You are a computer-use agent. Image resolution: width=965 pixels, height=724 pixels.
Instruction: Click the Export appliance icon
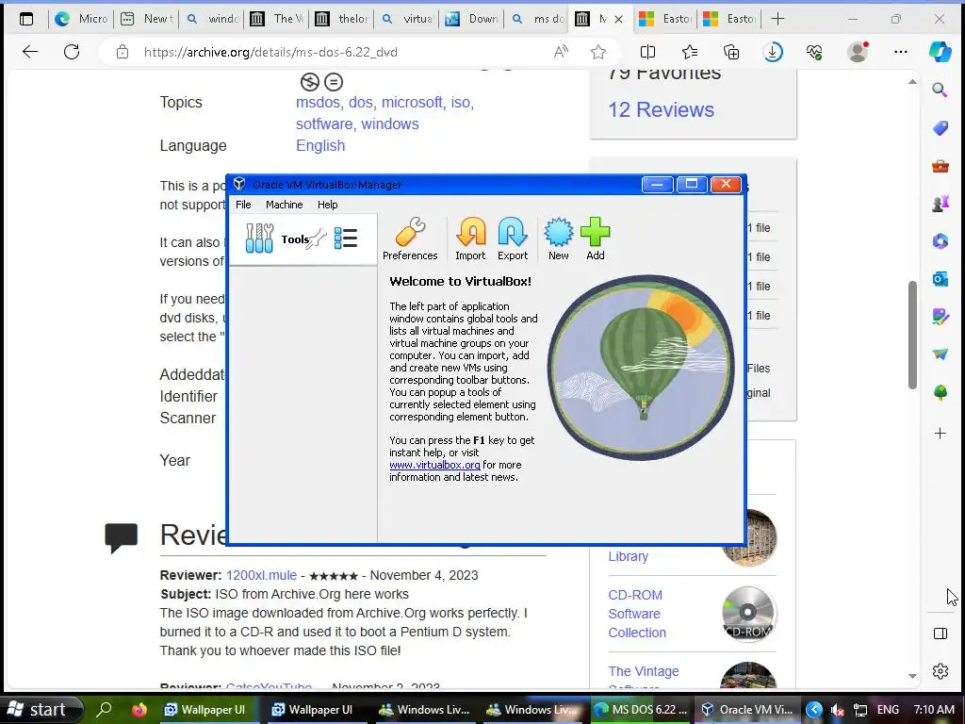[x=513, y=239]
